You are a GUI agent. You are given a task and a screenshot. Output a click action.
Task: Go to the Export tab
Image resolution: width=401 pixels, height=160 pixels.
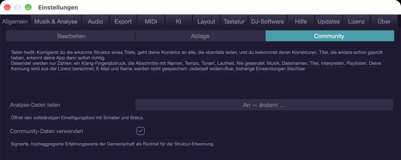tap(123, 21)
